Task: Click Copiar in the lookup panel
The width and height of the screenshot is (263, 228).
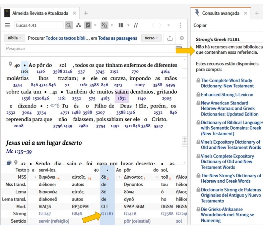Action: pyautogui.click(x=200, y=25)
